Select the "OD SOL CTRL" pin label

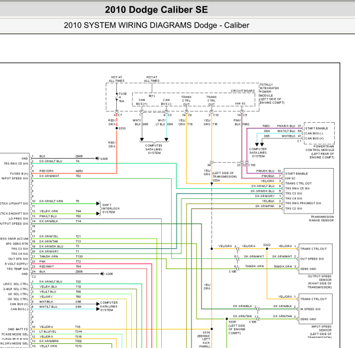[x=18, y=299]
